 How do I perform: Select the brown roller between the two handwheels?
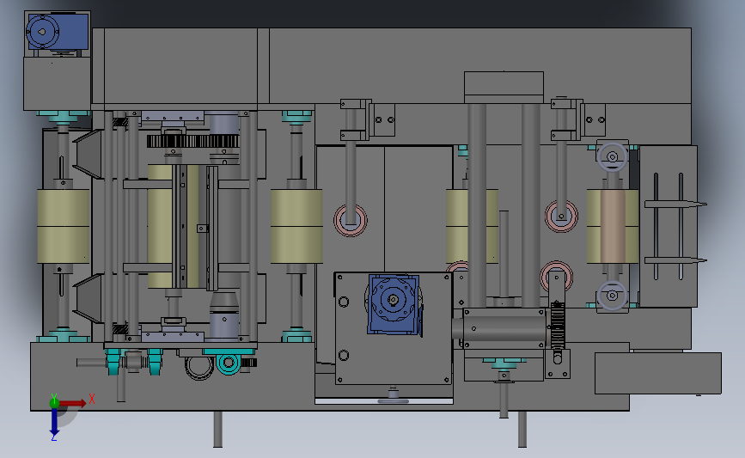(x=613, y=226)
